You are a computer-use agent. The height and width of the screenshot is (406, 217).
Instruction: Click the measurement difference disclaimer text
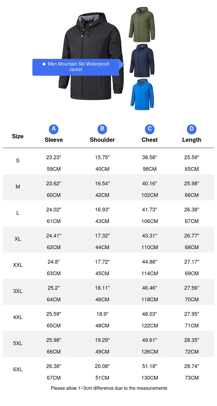click(x=109, y=388)
